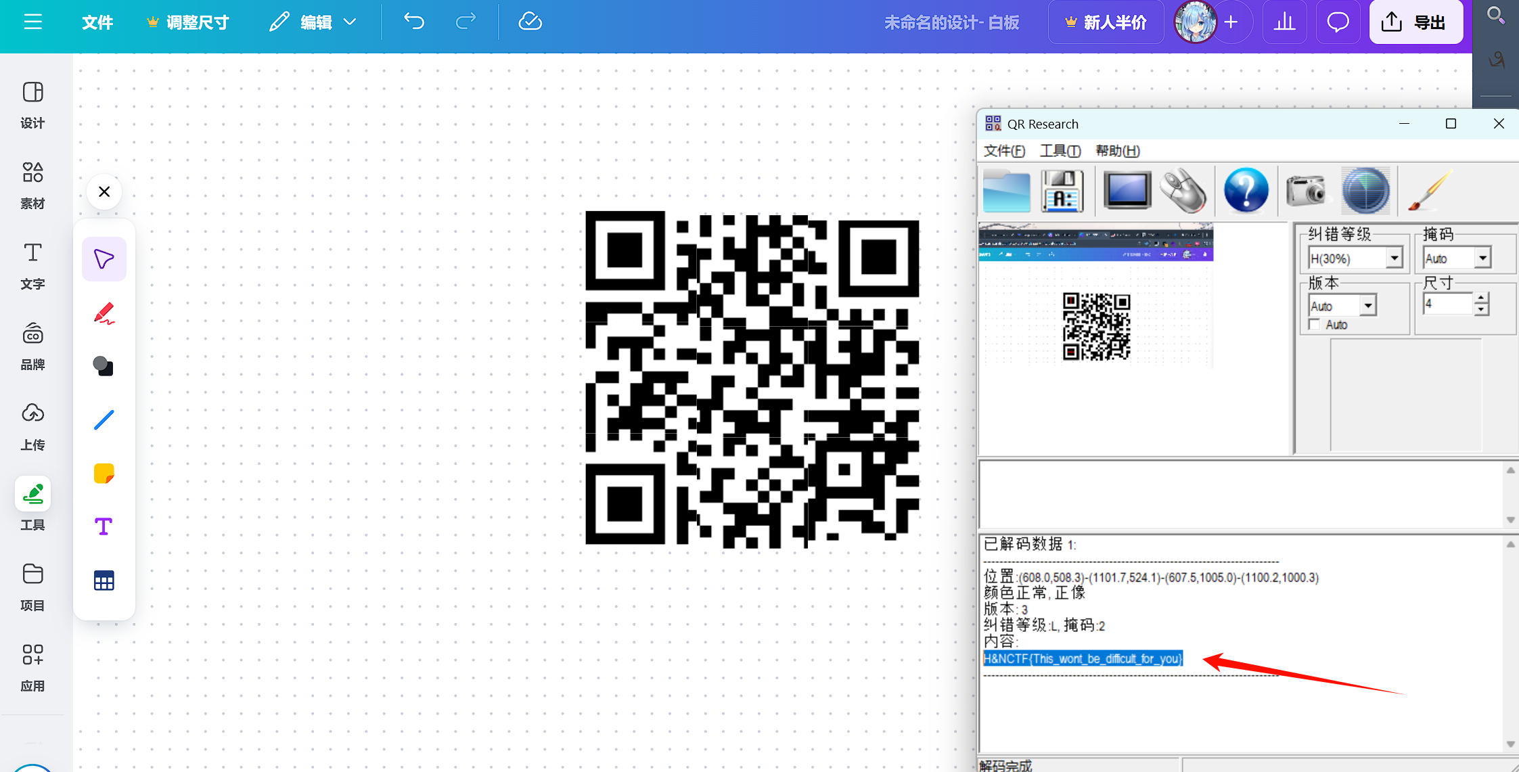
Task: Open the 设计 design sidebar panel
Action: (x=32, y=105)
